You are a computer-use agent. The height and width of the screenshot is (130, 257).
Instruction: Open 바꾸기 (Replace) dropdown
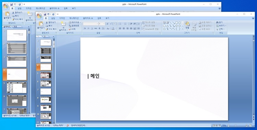(x=221, y=26)
